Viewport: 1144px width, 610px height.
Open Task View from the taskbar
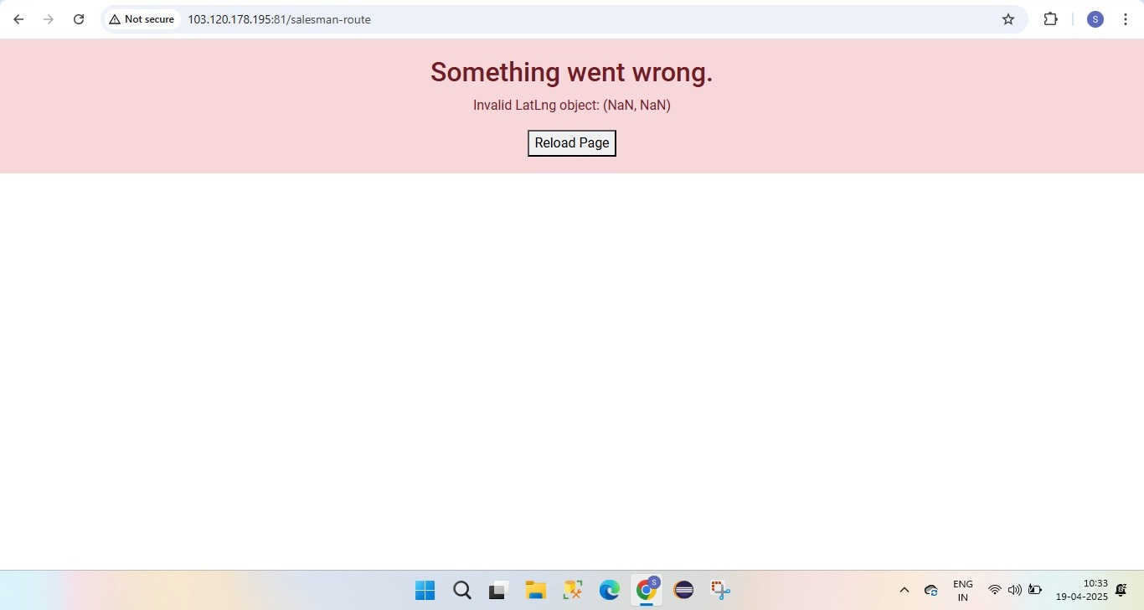[x=499, y=590]
